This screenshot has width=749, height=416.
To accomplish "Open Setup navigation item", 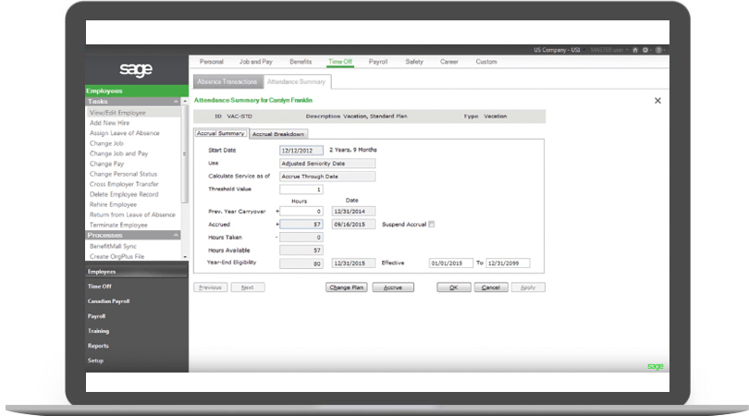I will (x=95, y=361).
